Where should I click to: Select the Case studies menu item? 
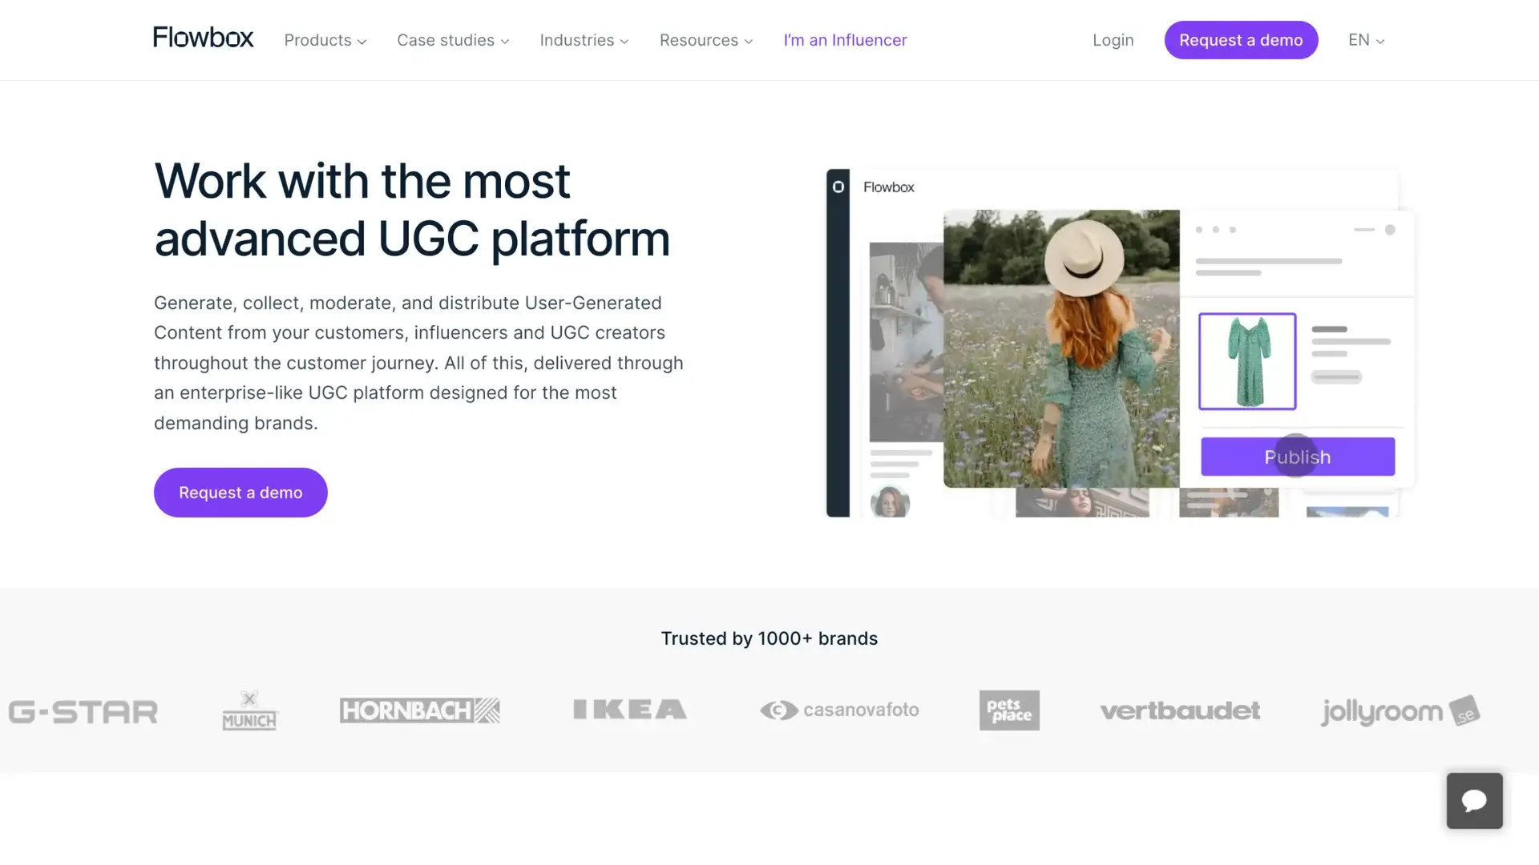point(452,40)
